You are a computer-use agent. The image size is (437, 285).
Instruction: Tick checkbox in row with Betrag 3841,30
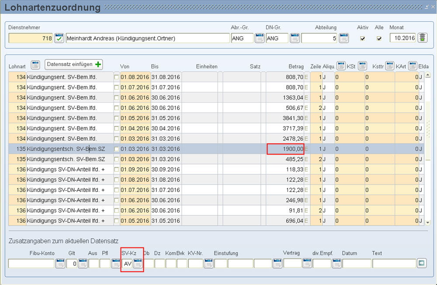[x=117, y=118]
